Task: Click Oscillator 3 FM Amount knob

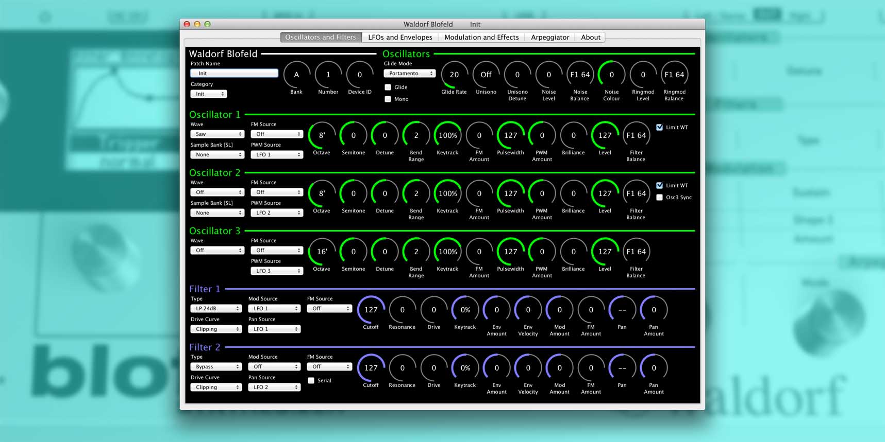Action: click(479, 252)
